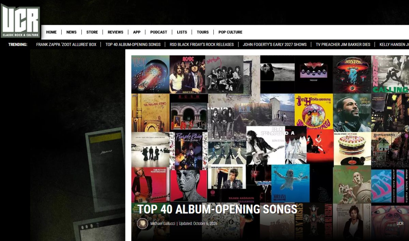The height and width of the screenshot is (241, 409).
Task: Open the Pop Culture menu item
Action: pos(230,32)
